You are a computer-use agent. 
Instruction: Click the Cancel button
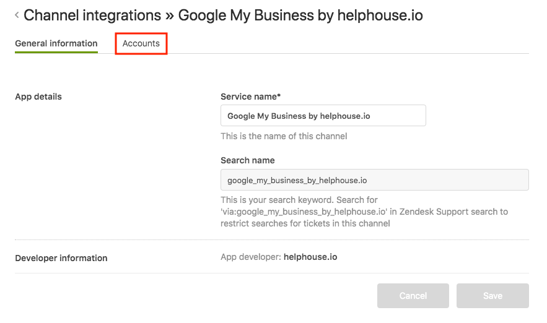tap(413, 296)
